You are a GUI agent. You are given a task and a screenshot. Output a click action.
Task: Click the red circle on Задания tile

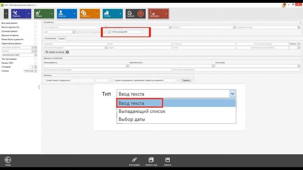click(x=141, y=14)
